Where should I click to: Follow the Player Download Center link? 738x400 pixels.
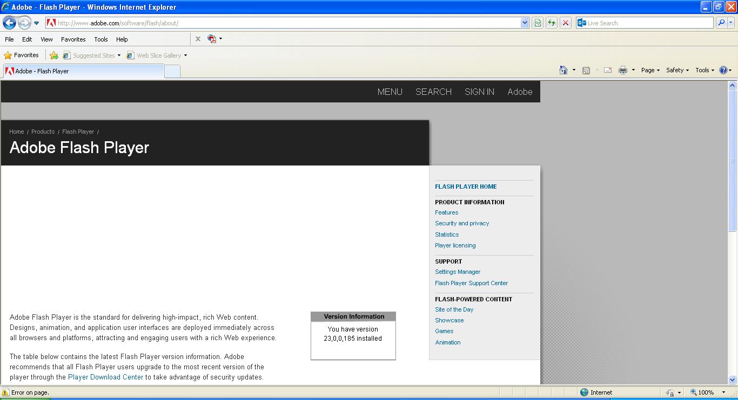pyautogui.click(x=106, y=377)
